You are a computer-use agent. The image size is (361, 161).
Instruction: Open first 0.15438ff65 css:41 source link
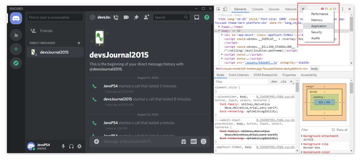point(275,97)
